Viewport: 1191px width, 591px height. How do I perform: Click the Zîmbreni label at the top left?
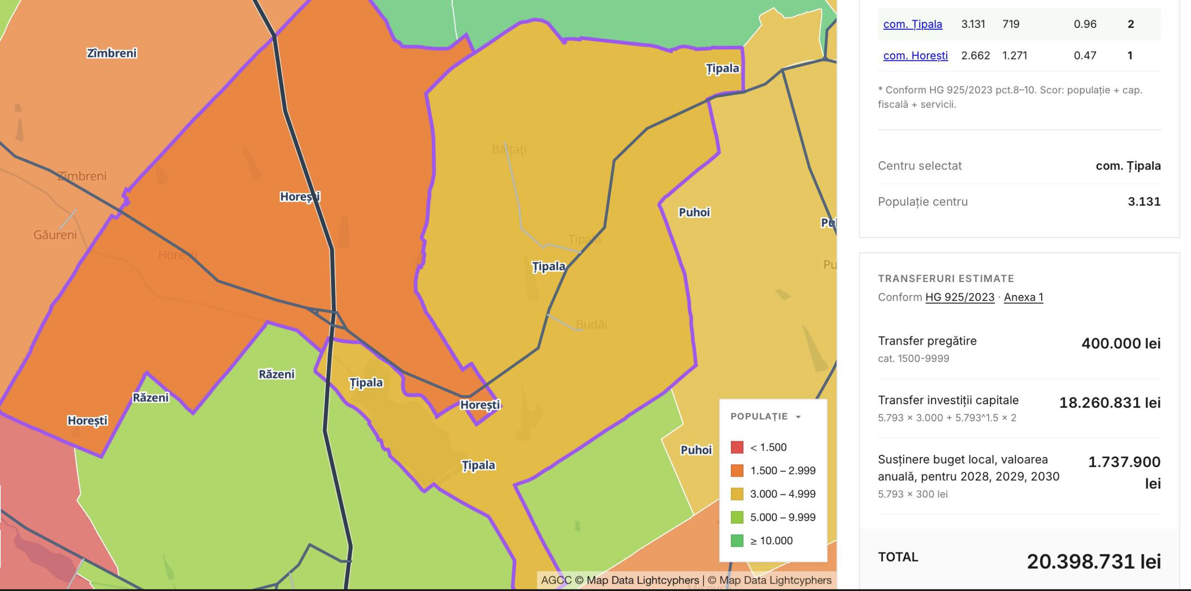(112, 53)
